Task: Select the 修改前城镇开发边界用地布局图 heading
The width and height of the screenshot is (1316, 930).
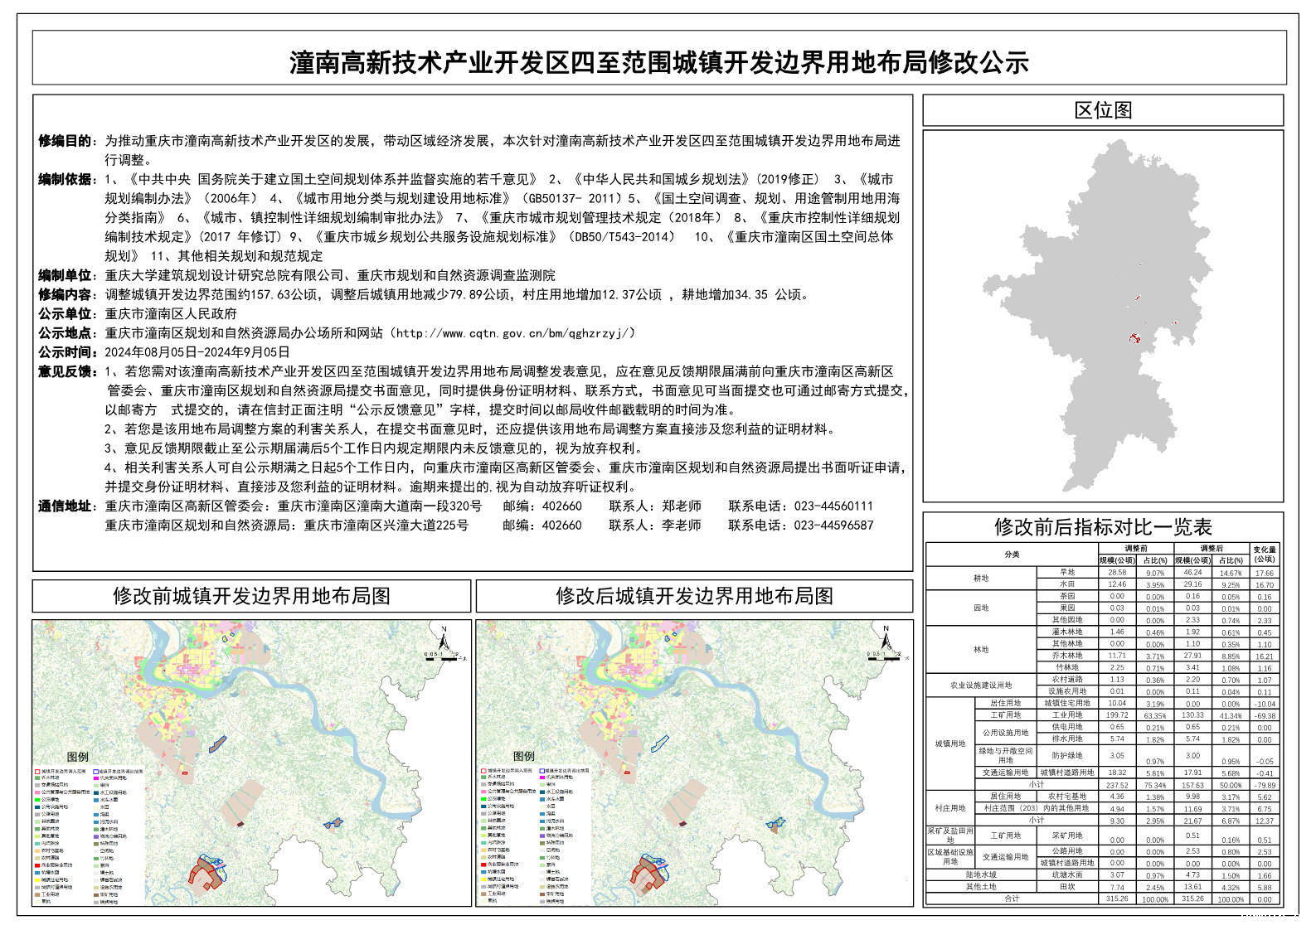Action: pos(251,596)
